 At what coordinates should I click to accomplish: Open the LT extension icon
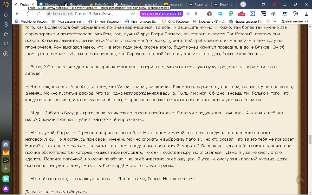[284, 14]
